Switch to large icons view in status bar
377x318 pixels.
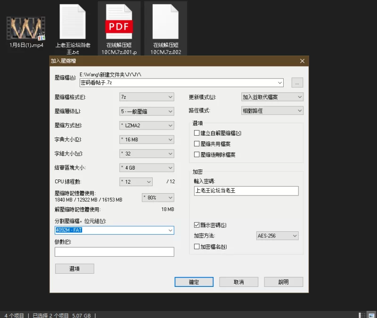371,315
